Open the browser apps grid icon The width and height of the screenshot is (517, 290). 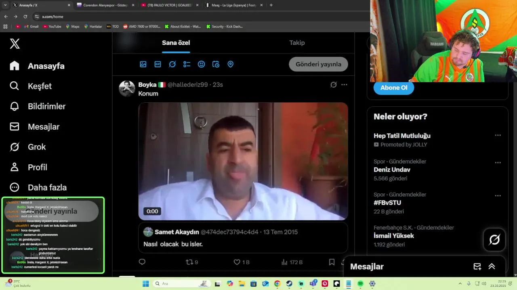pyautogui.click(x=5, y=27)
